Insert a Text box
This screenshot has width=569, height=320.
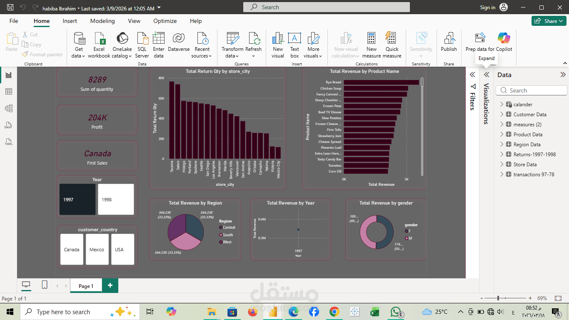click(294, 45)
